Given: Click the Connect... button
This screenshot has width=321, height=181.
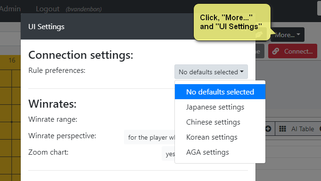Looking at the screenshot, I should (x=293, y=51).
